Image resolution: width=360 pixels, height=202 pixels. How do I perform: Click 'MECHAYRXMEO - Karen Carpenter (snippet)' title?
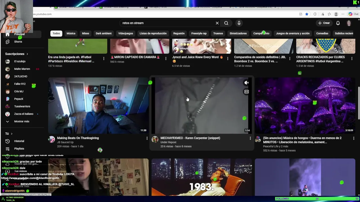point(190,138)
